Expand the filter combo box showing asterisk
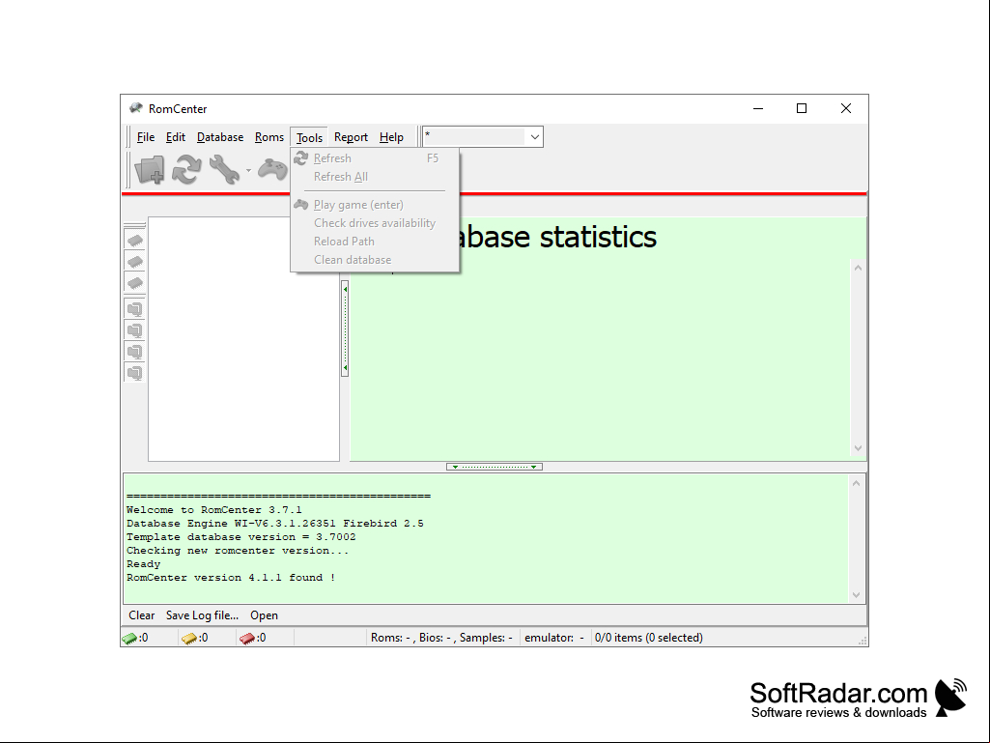This screenshot has height=743, width=990. (534, 136)
